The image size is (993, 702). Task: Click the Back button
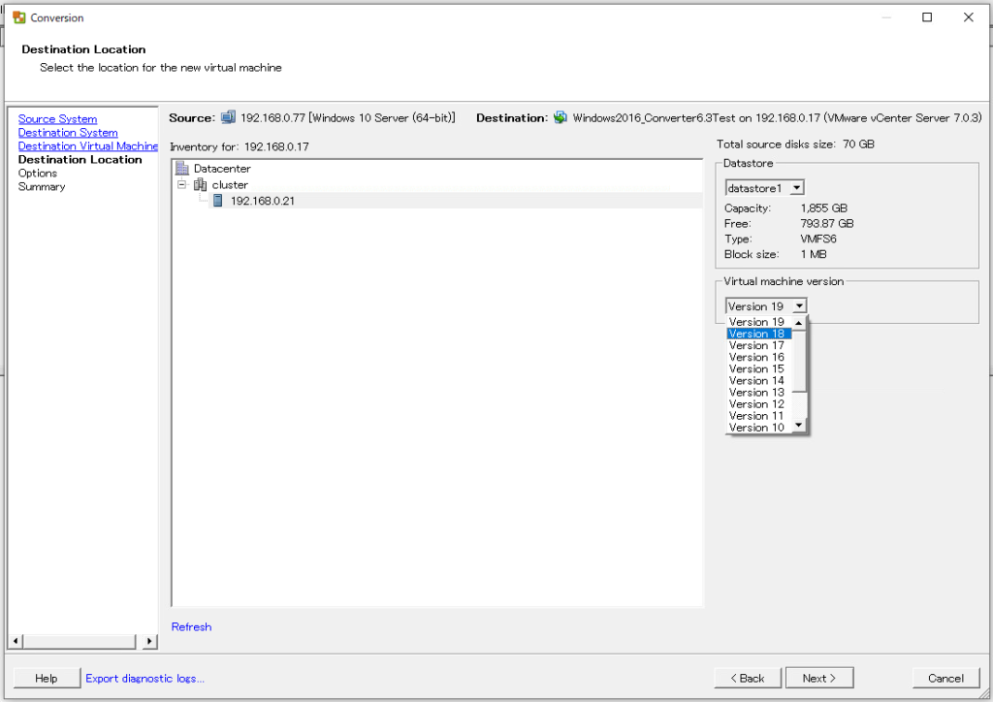[x=748, y=678]
